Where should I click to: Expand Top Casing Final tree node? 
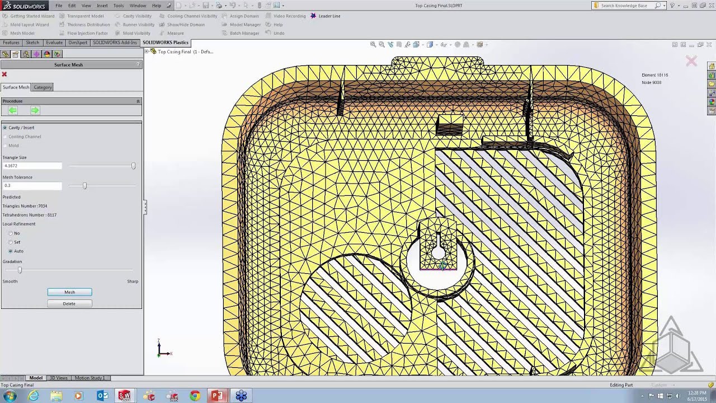(147, 51)
